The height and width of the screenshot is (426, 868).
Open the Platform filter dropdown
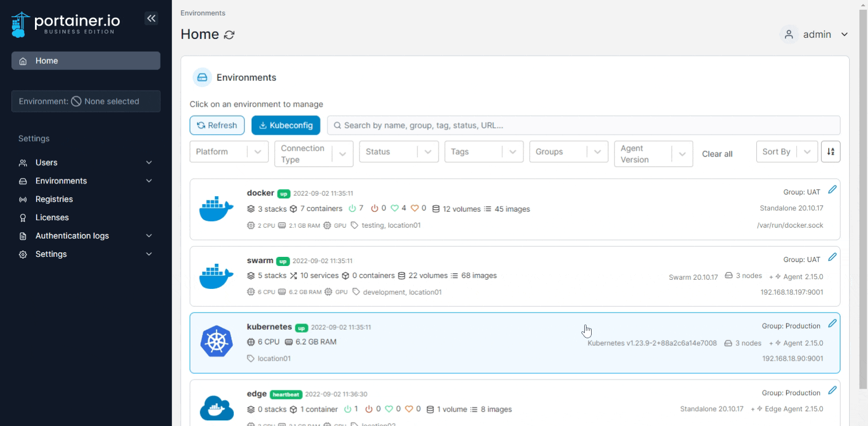pos(229,152)
